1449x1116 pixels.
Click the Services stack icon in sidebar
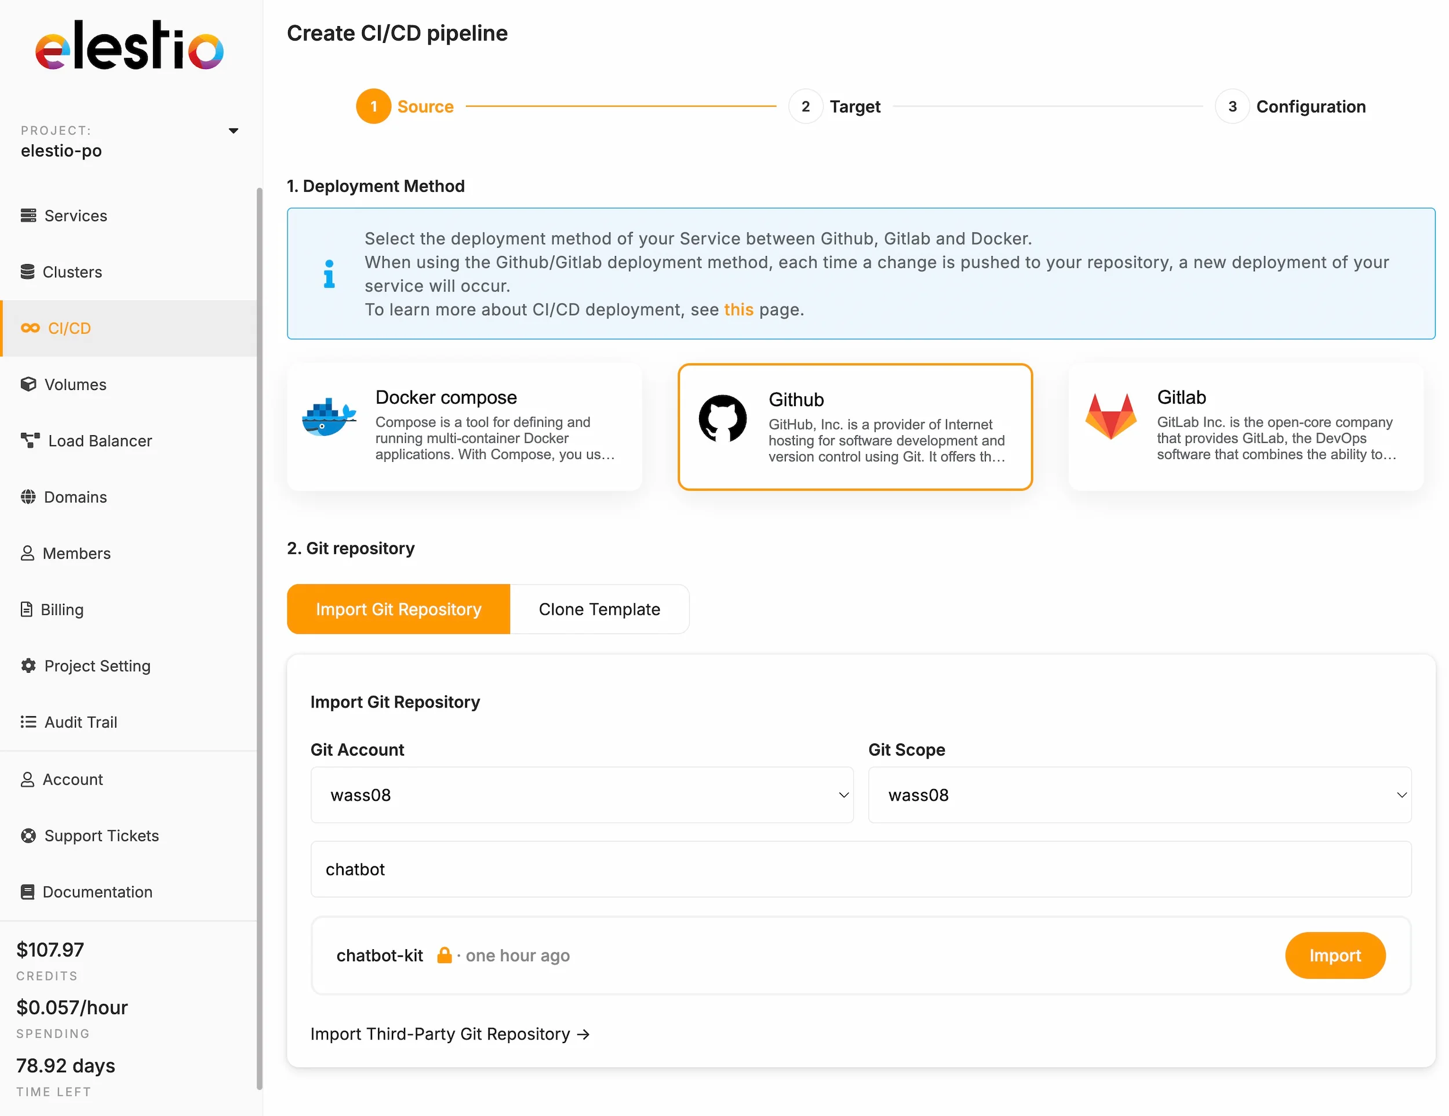pos(28,216)
